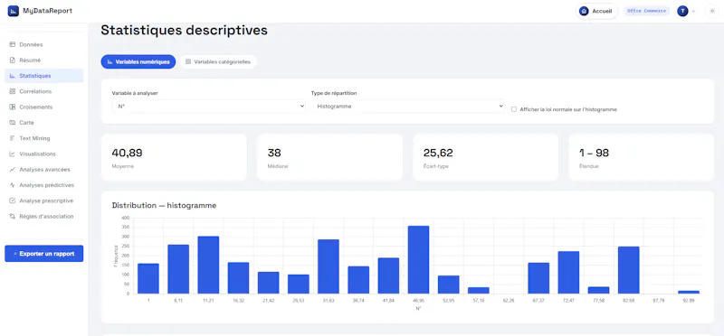This screenshot has height=336, width=724.
Task: Open Données in the sidebar
Action: pos(44,44)
